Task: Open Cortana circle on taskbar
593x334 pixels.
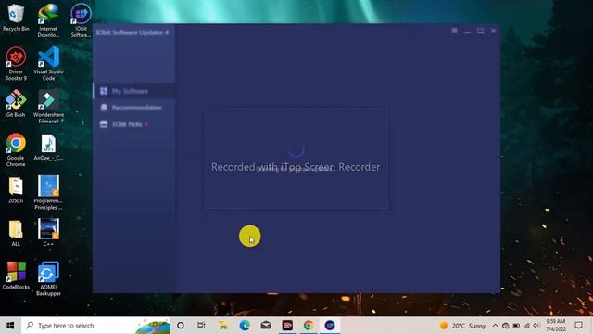Action: pos(181,326)
